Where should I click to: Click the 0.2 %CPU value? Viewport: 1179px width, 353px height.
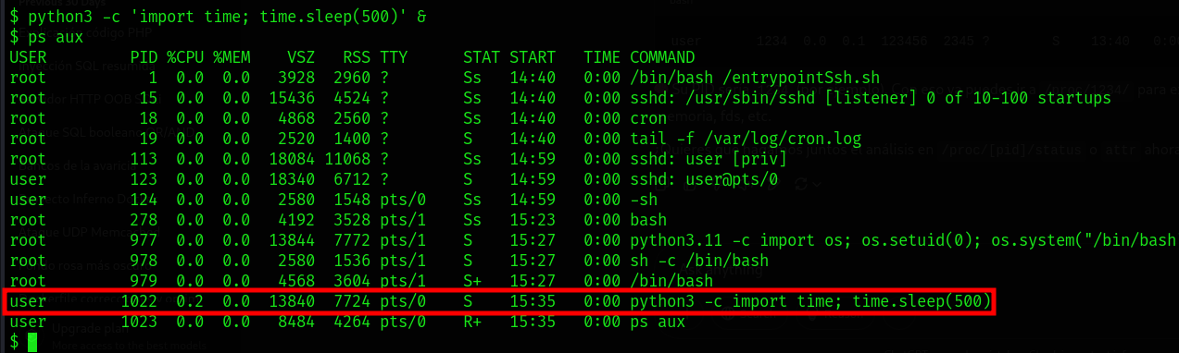[190, 301]
